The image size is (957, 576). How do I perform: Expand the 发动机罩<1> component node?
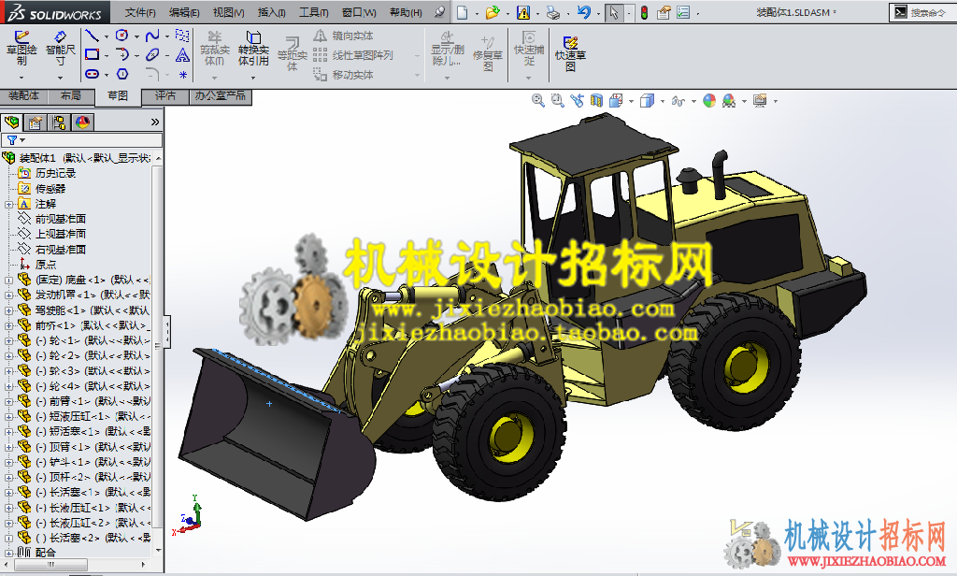[x=8, y=295]
